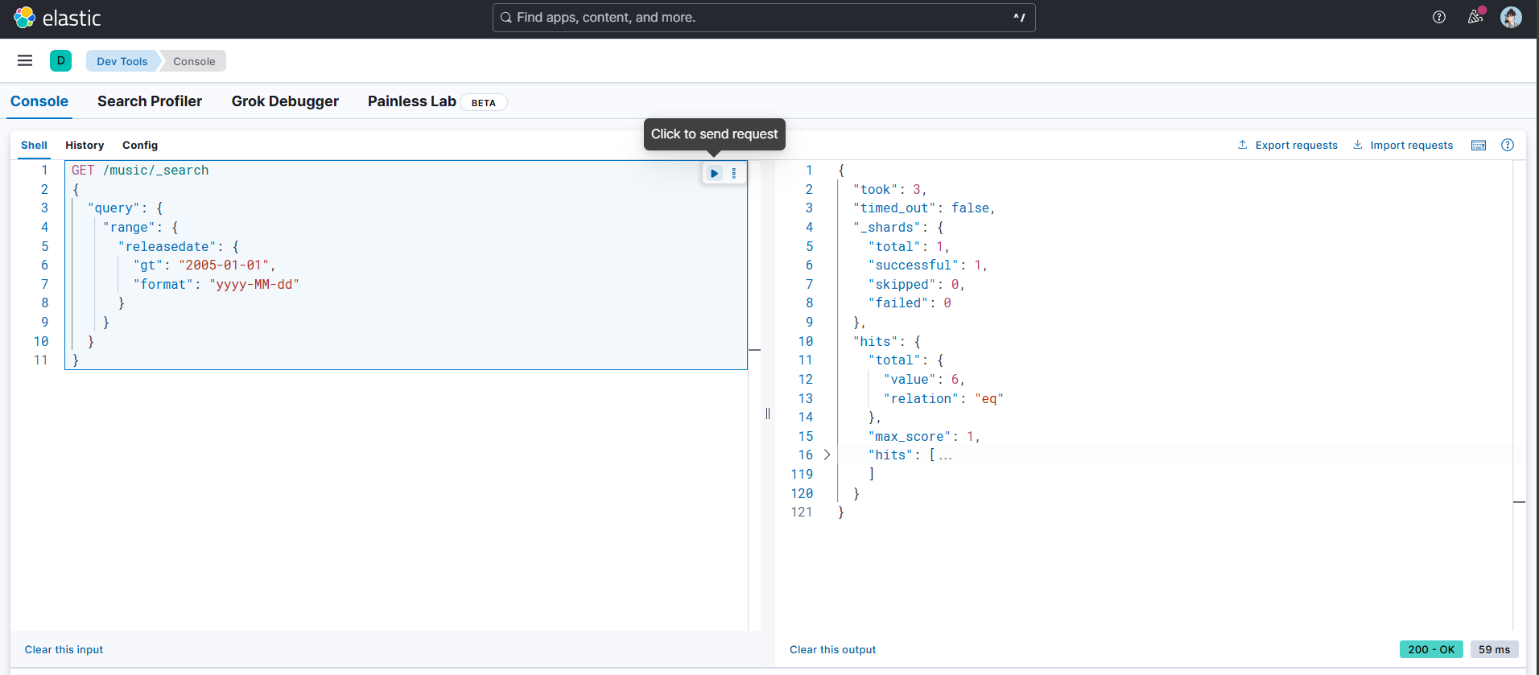This screenshot has width=1539, height=675.
Task: Click the Clear this input link
Action: tap(64, 649)
